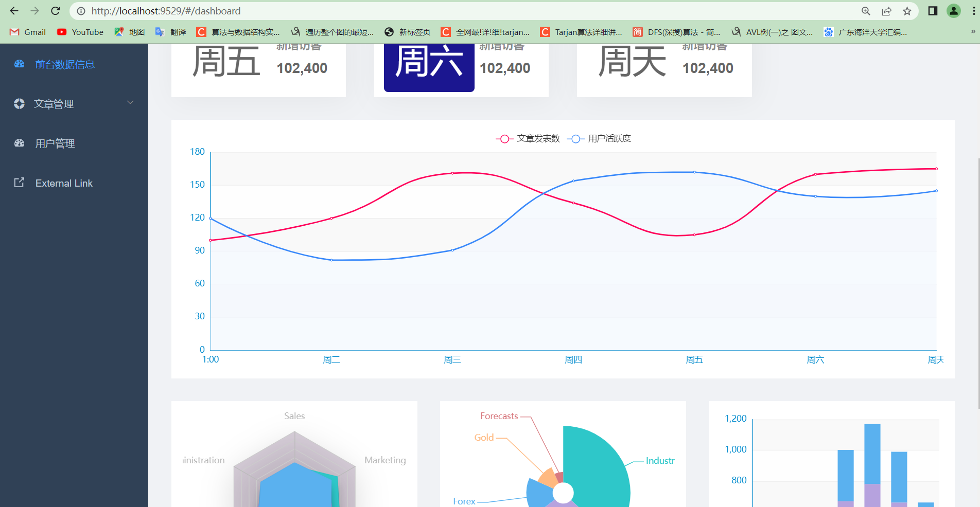The width and height of the screenshot is (980, 507).
Task: Open the Tarjan算法详细讲 bookmark
Action: coord(581,32)
